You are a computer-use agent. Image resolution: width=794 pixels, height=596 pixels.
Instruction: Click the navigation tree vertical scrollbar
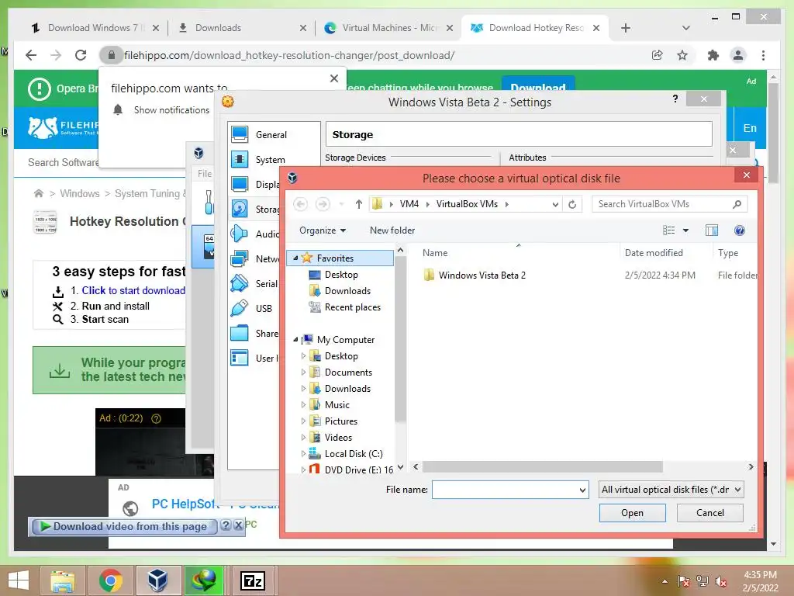click(x=400, y=340)
